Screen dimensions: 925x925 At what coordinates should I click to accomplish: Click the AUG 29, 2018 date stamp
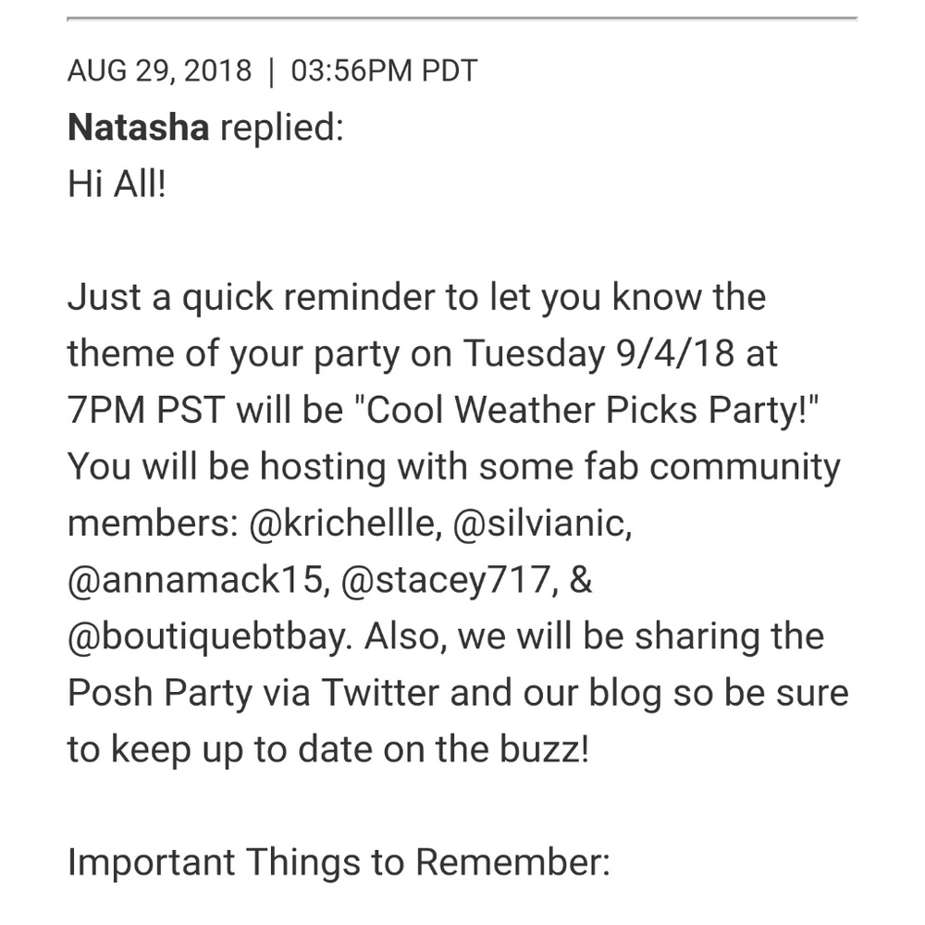(159, 71)
